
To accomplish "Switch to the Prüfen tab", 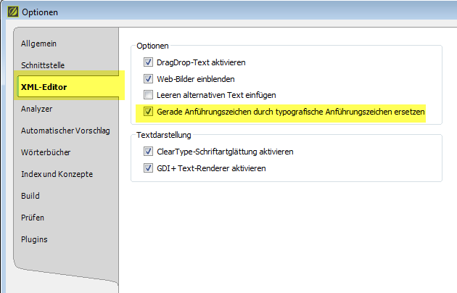I will [33, 218].
